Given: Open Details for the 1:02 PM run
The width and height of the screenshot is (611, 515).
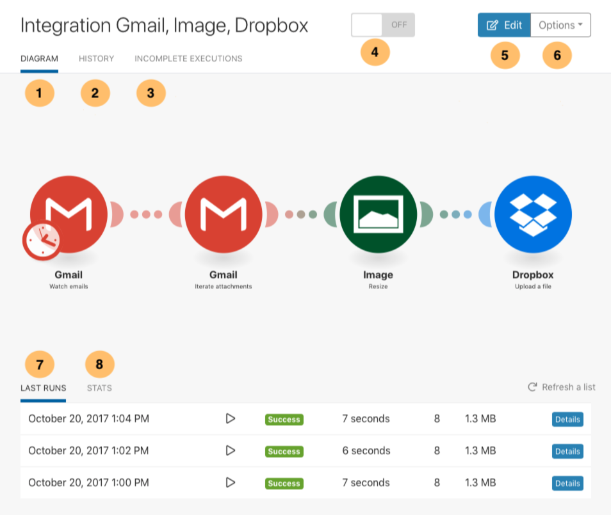Looking at the screenshot, I should click(567, 451).
